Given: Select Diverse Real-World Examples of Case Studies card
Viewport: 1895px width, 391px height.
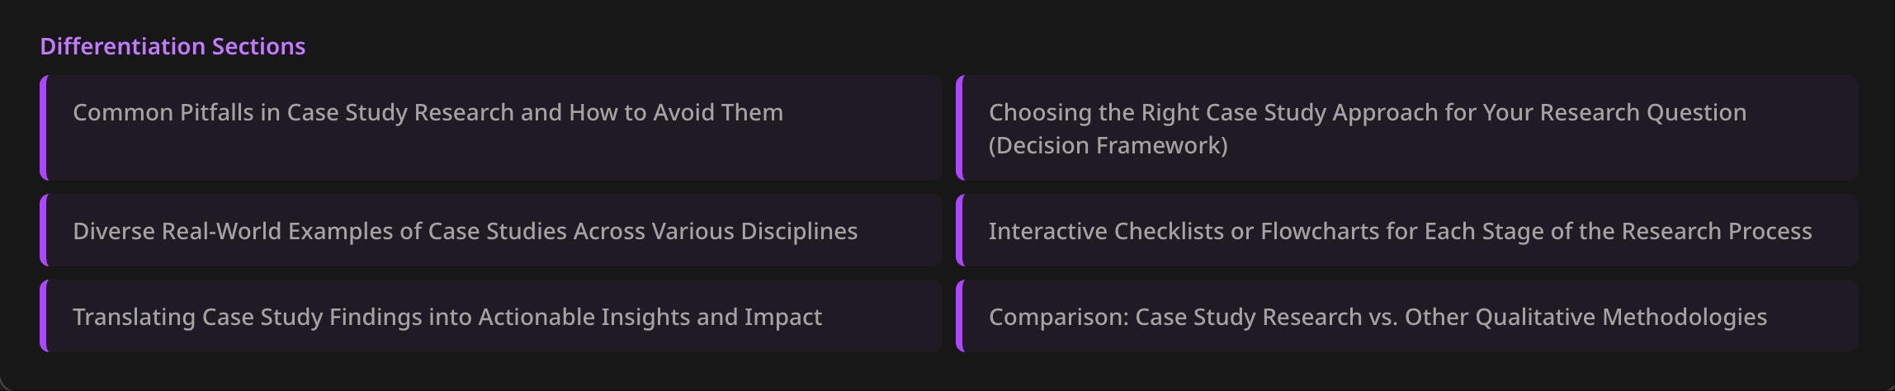Looking at the screenshot, I should point(491,230).
